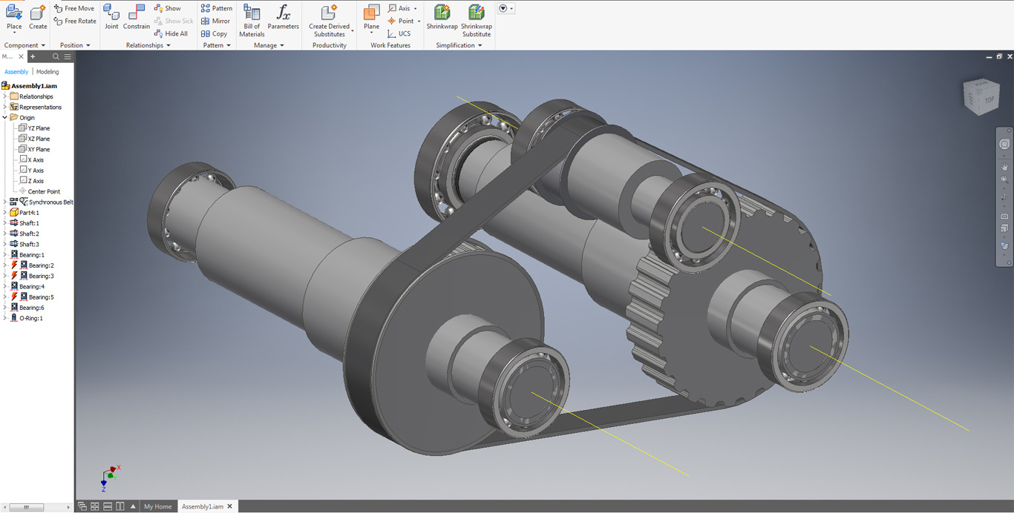1014x513 pixels.
Task: Click the UCS tool
Action: 399,33
